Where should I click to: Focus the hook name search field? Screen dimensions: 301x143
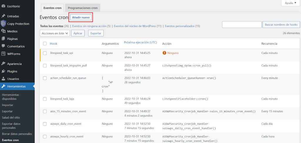point(242,25)
